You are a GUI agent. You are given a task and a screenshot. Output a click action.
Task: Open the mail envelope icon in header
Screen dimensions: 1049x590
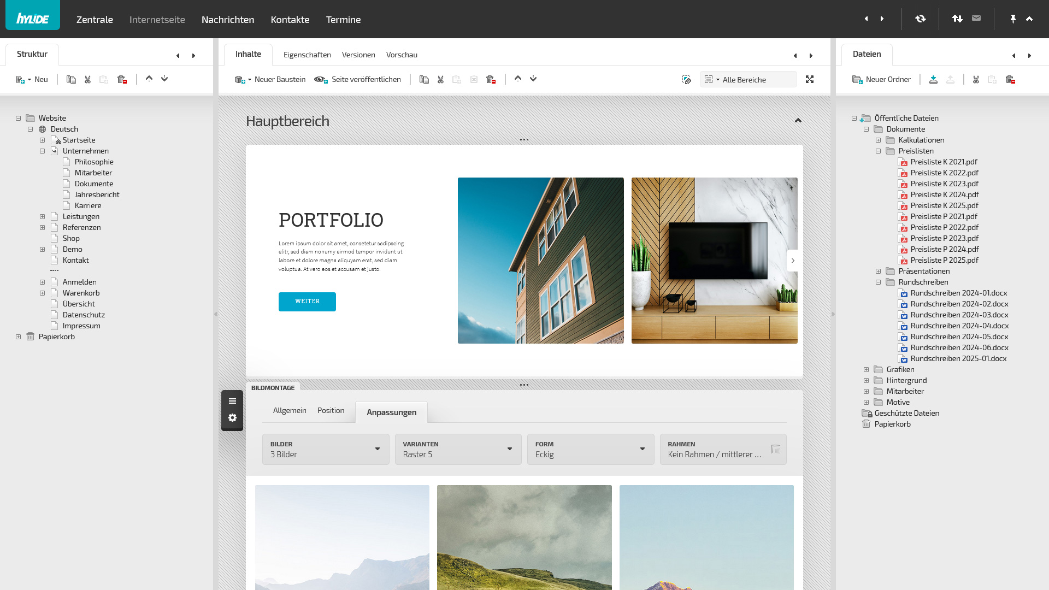[x=976, y=19]
